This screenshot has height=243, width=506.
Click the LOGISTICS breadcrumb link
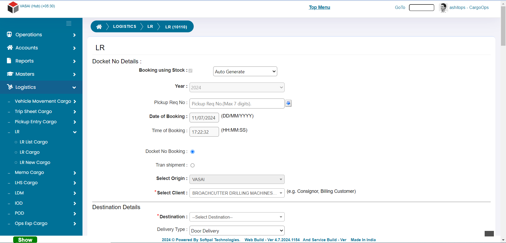pyautogui.click(x=125, y=27)
